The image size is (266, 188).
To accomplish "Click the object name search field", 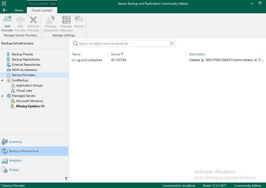I will tap(122, 44).
